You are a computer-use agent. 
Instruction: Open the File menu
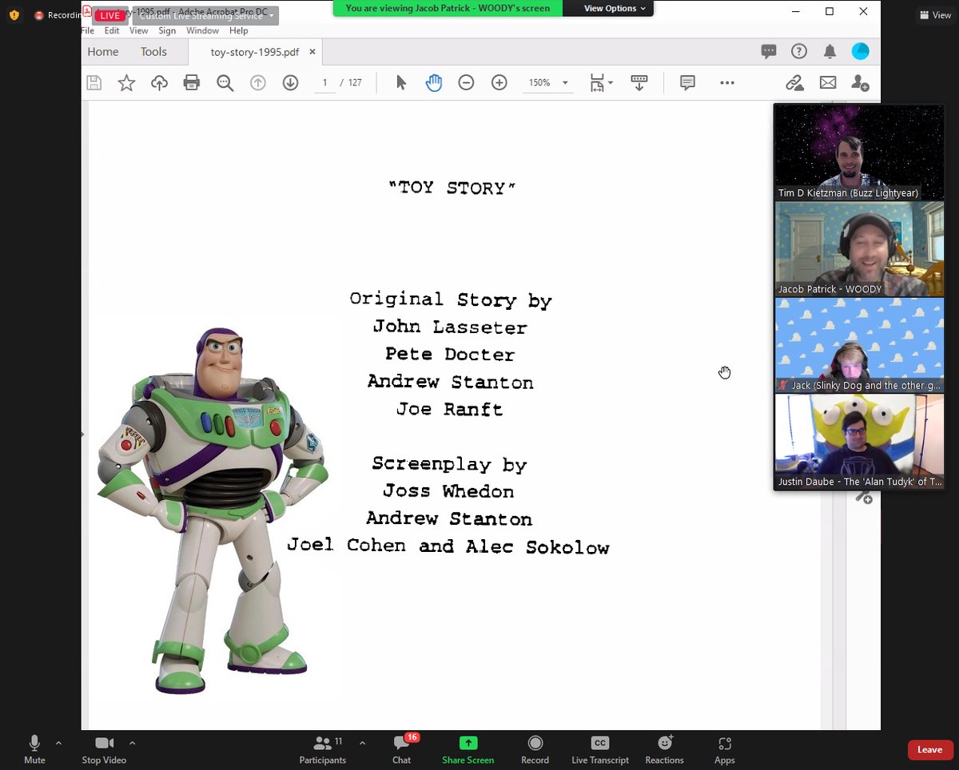[x=88, y=30]
